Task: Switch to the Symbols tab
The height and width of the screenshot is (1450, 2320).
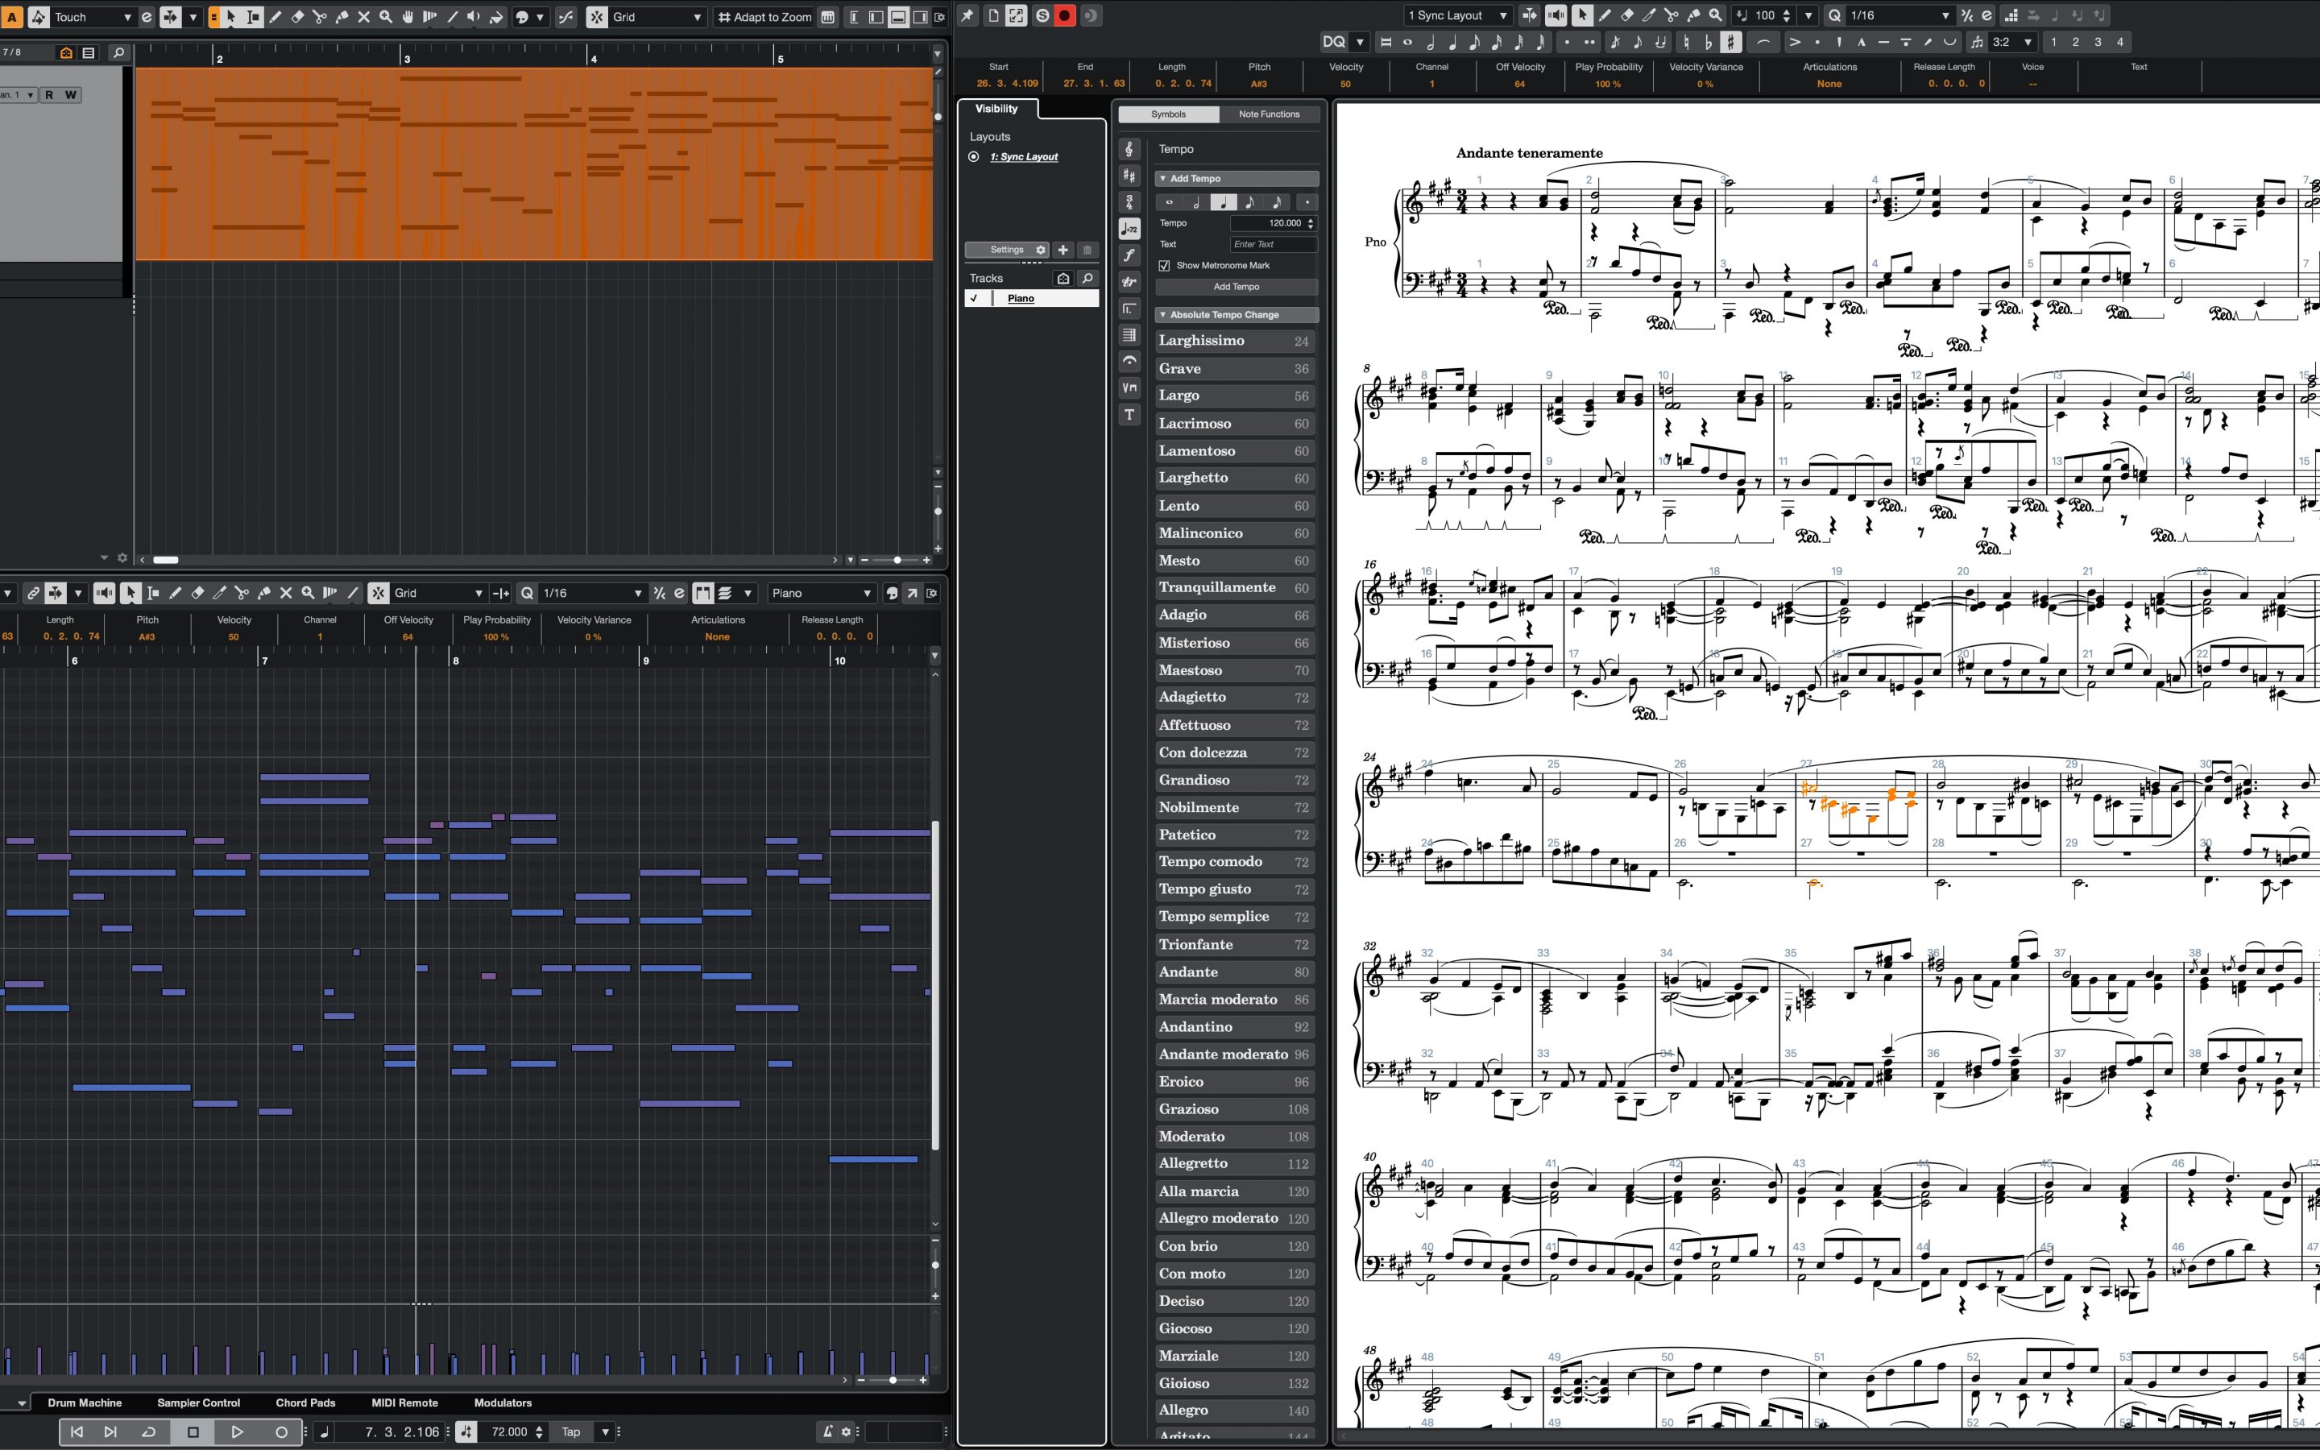Action: pyautogui.click(x=1169, y=114)
